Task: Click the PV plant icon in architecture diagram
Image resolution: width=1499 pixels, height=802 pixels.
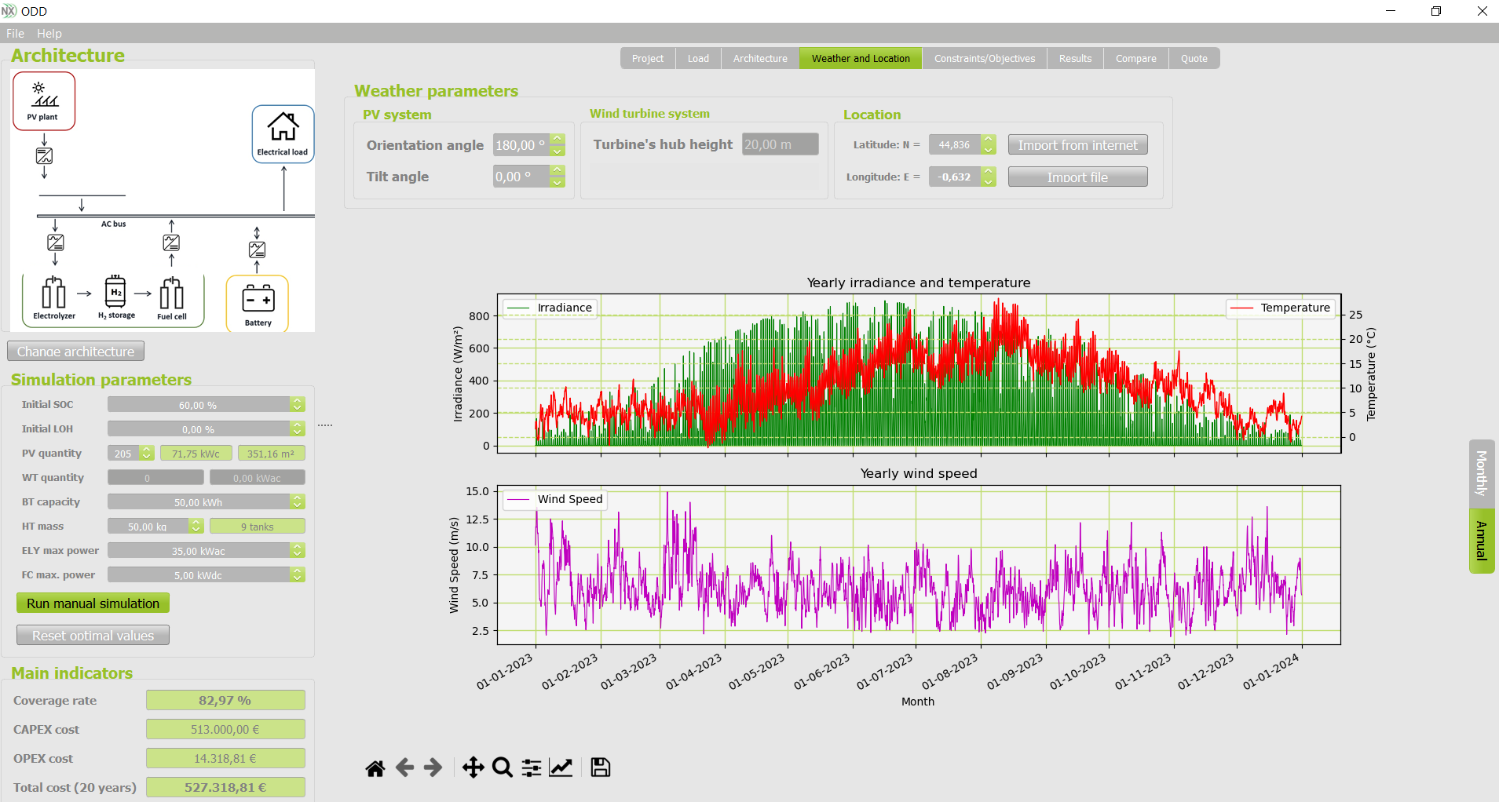Action: (x=44, y=101)
